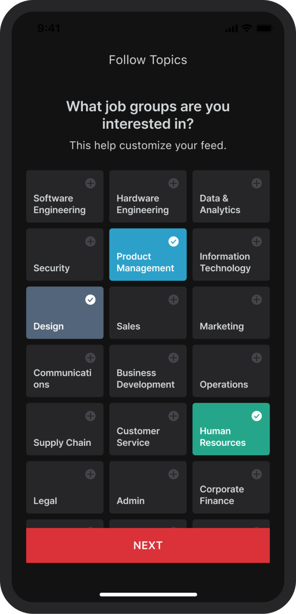Uncheck the Product Management checkmark

pyautogui.click(x=174, y=242)
